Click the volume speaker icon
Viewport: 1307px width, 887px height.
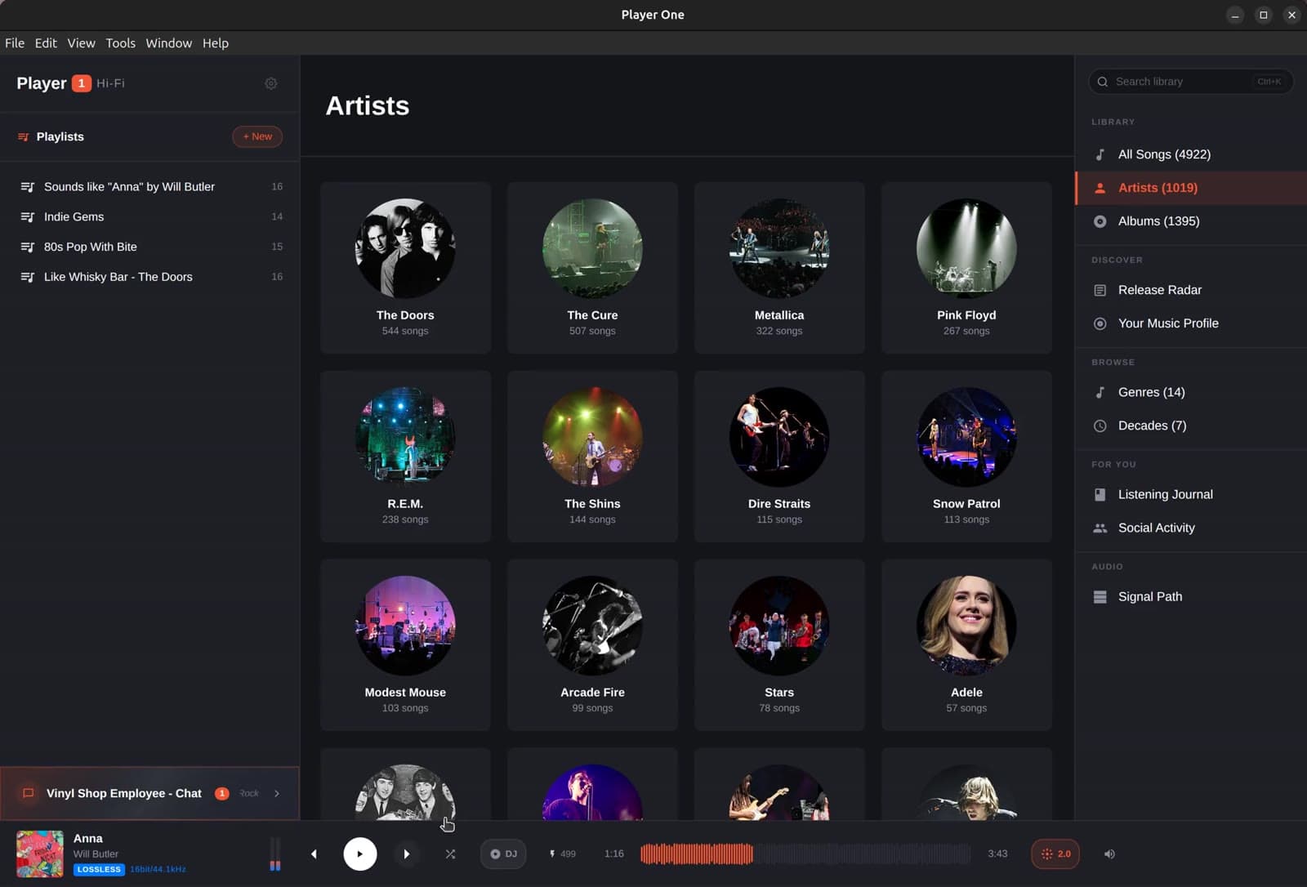(x=1109, y=854)
